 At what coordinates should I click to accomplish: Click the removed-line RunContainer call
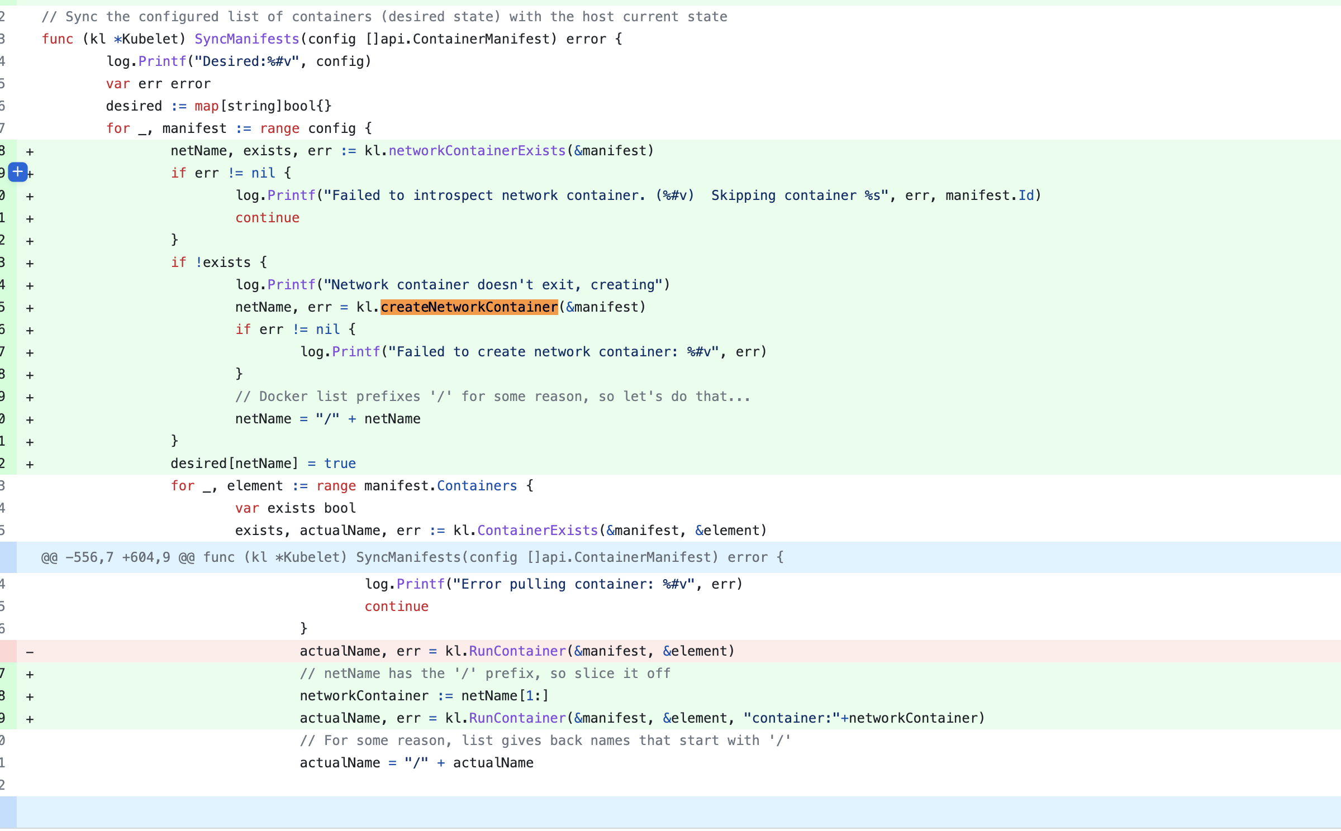pos(517,651)
